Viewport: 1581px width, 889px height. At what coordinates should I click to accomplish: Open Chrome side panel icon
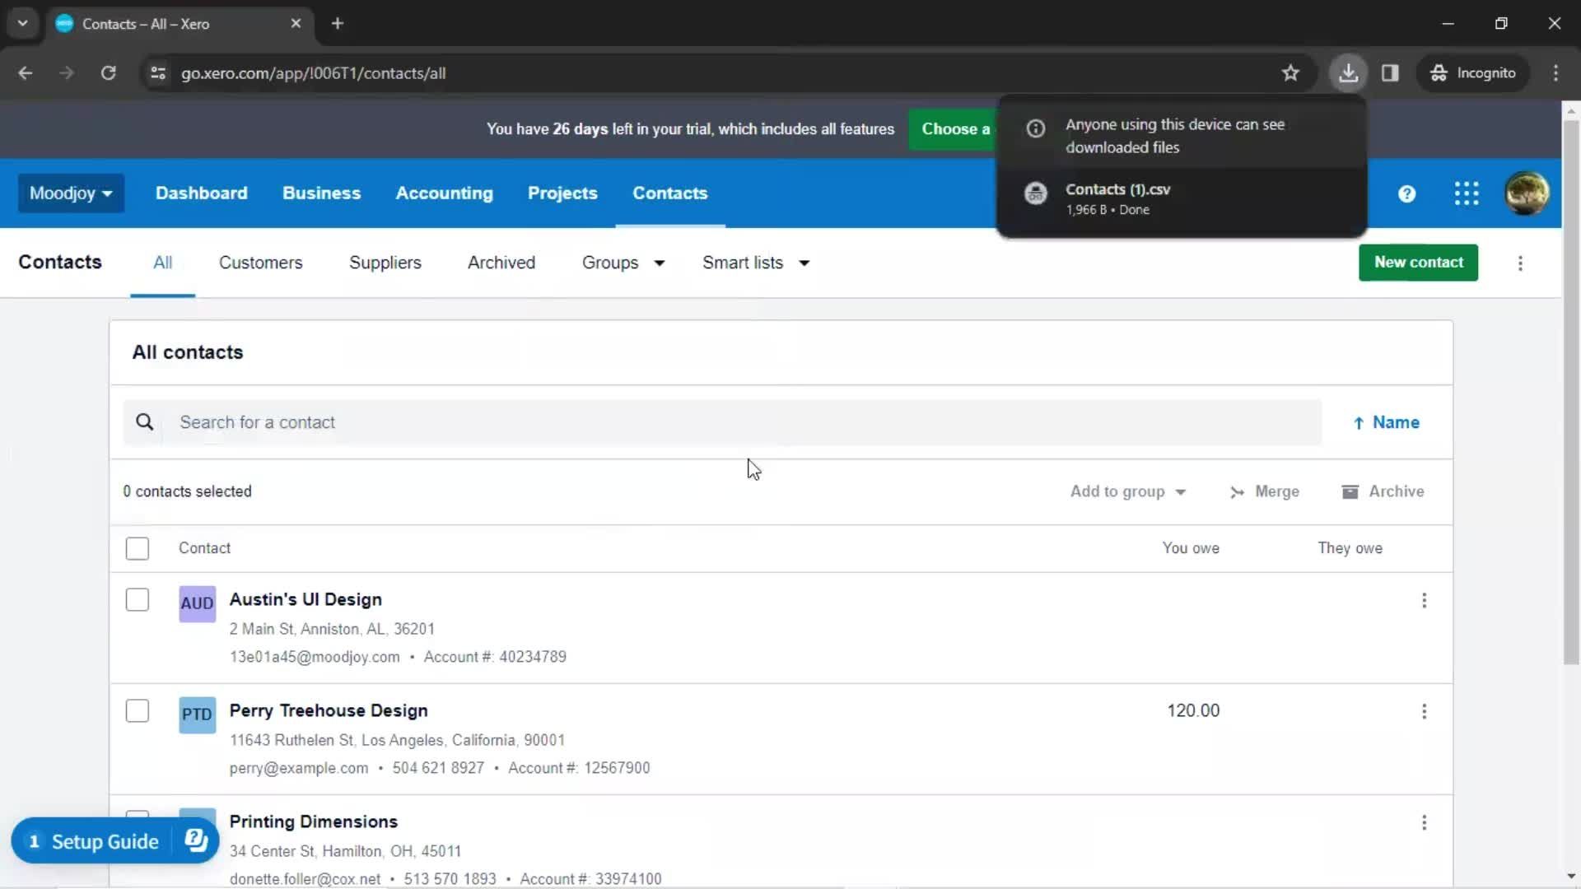1390,73
